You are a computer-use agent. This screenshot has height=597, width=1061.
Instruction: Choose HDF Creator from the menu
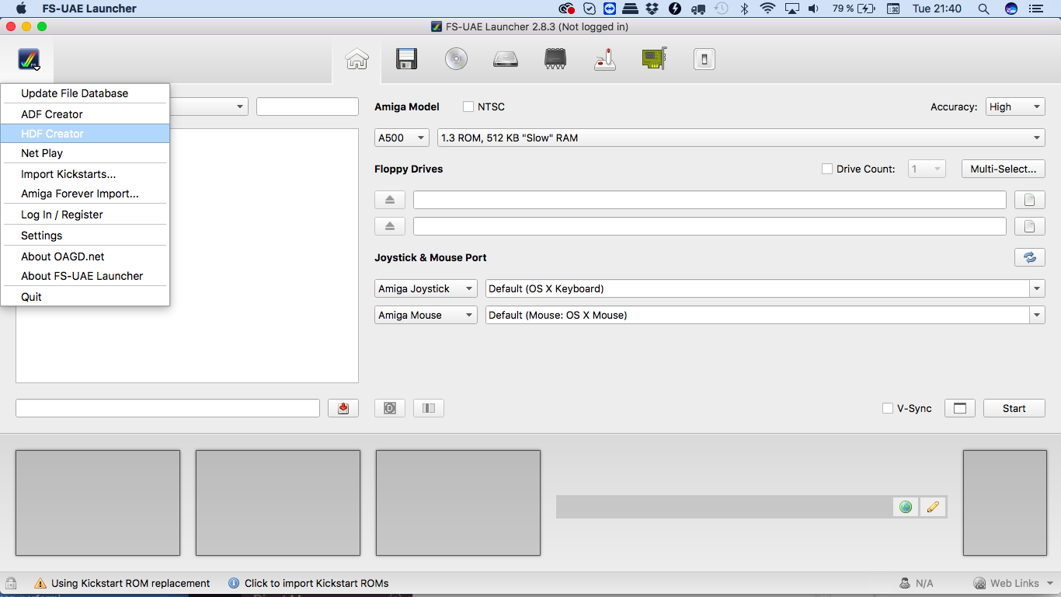click(85, 134)
